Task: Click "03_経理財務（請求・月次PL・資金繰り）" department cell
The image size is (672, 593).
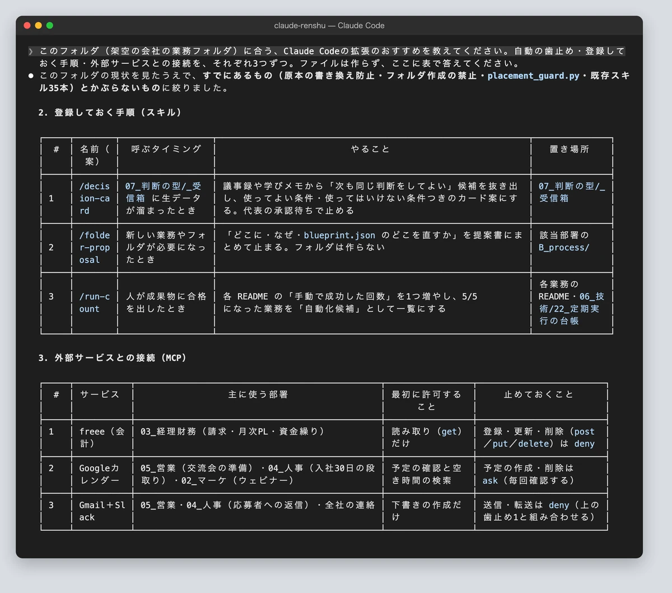Action: click(232, 432)
